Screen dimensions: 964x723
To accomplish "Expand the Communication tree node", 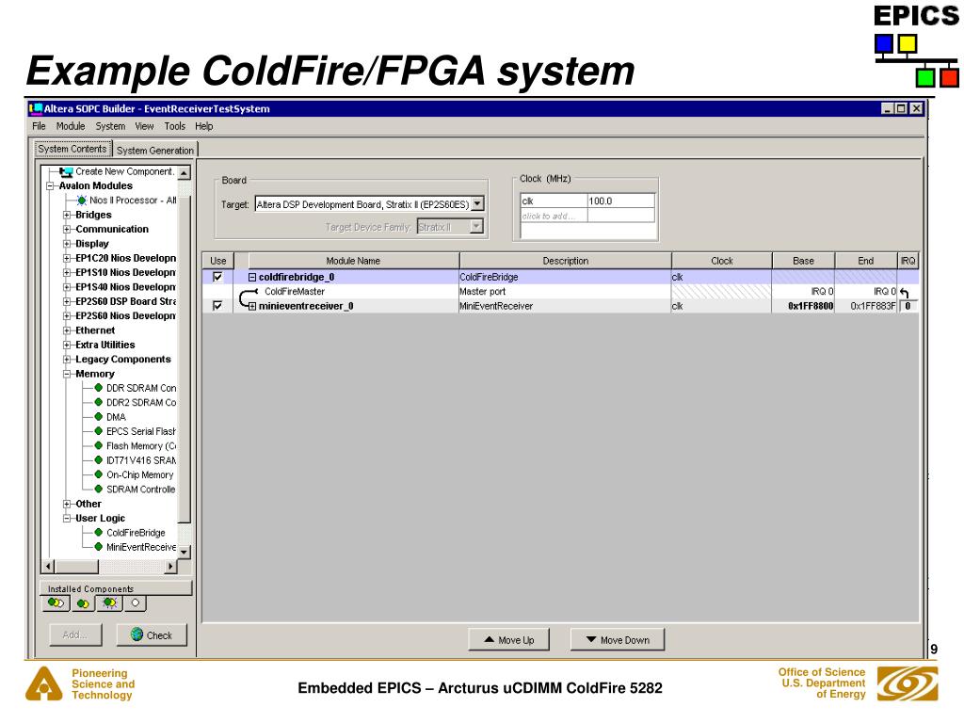I will pyautogui.click(x=67, y=230).
